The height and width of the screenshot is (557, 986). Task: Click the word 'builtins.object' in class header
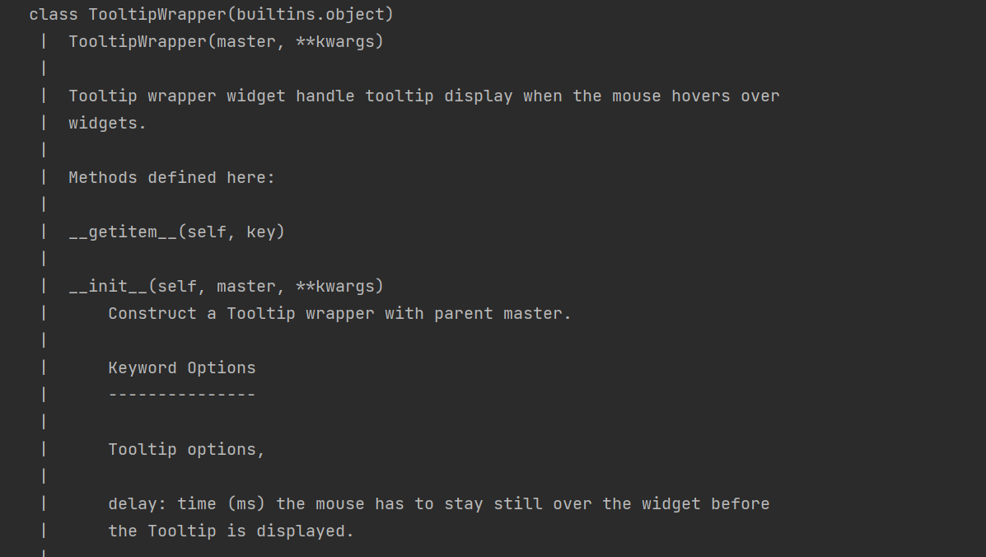(x=310, y=15)
